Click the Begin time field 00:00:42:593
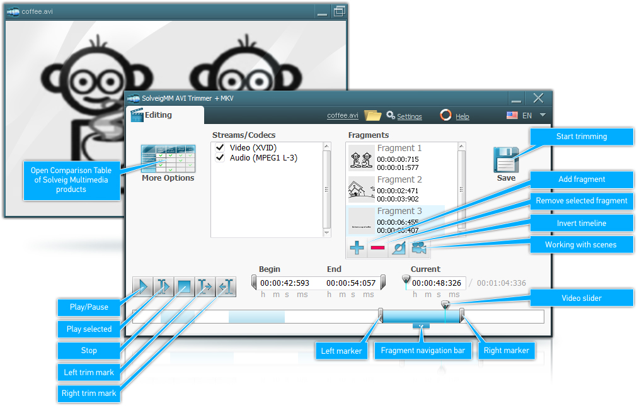Screen dimensions: 637x406 point(285,283)
